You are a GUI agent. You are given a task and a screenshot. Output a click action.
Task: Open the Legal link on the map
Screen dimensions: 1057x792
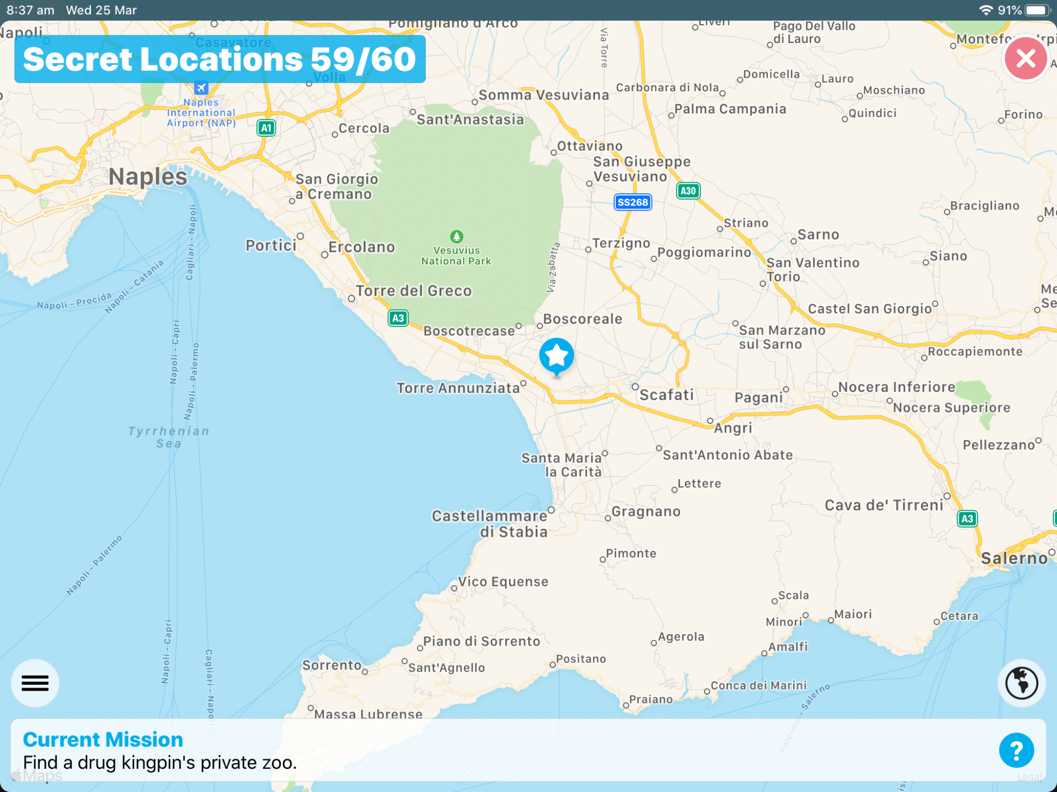(1030, 777)
